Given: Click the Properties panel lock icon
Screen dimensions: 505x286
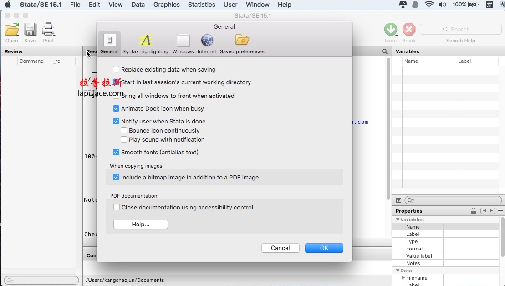Looking at the screenshot, I should tap(474, 211).
